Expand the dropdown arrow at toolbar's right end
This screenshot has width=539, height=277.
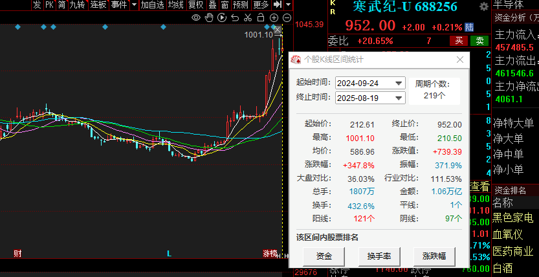coord(288,5)
